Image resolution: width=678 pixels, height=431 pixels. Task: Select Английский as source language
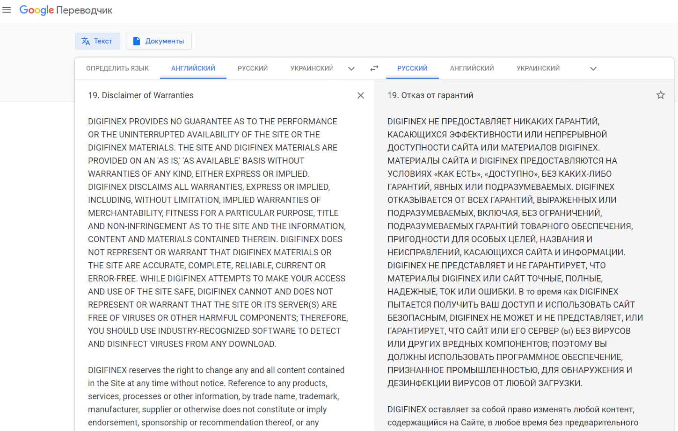(193, 68)
